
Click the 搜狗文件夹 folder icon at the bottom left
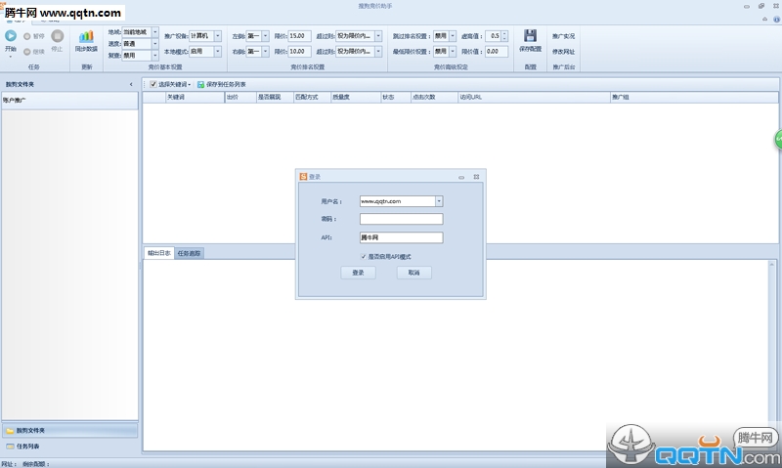click(10, 431)
